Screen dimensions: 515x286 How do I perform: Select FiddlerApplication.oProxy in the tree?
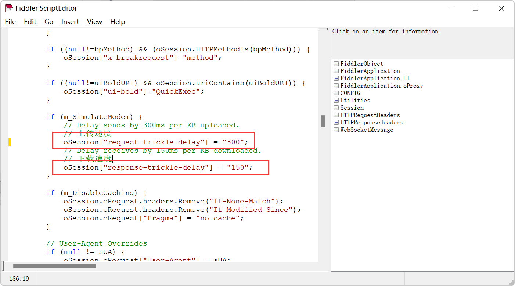382,86
